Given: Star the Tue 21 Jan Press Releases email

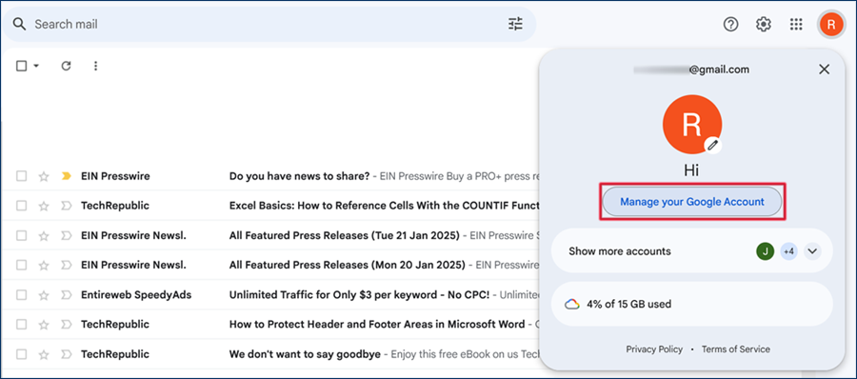Looking at the screenshot, I should (44, 236).
